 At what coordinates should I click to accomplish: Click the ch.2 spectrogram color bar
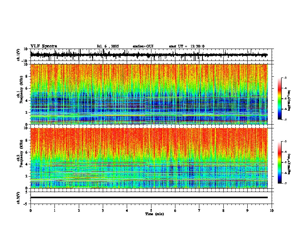point(279,162)
